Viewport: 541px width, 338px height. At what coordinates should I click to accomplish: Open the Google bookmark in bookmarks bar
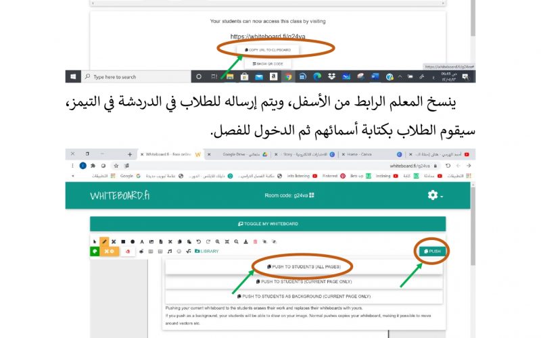point(131,176)
